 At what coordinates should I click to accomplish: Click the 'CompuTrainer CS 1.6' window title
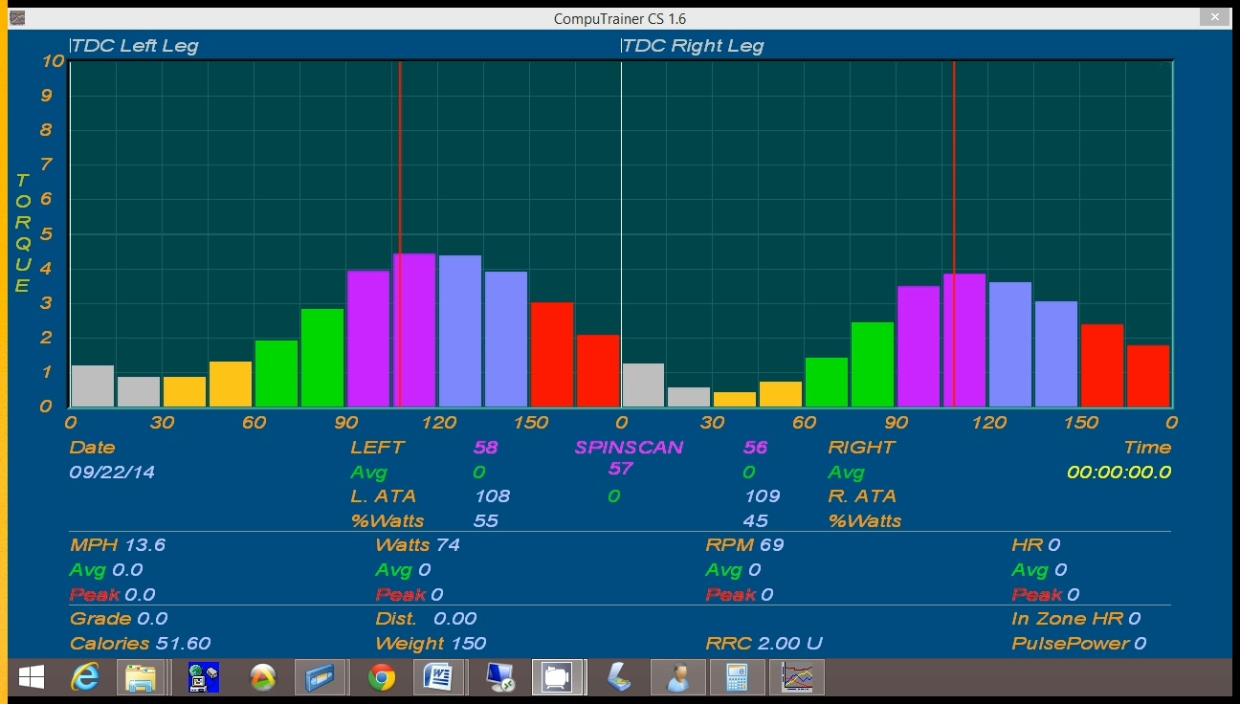click(620, 18)
